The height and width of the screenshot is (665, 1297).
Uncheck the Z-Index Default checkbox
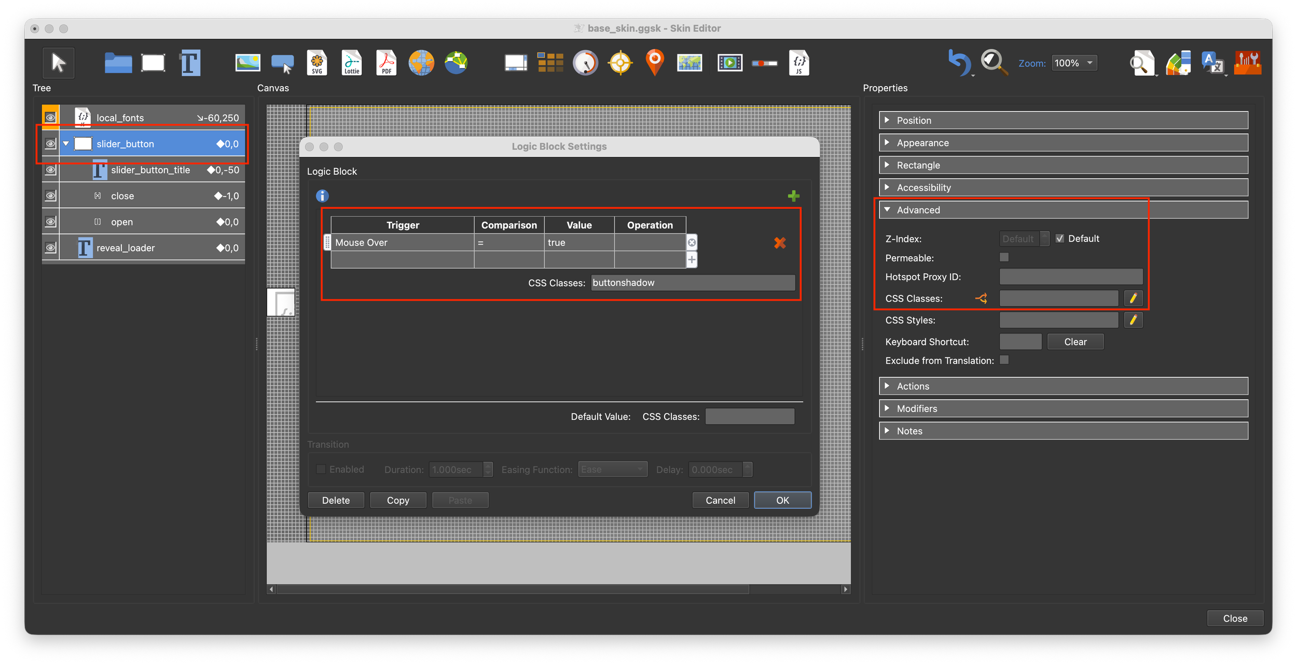coord(1060,238)
